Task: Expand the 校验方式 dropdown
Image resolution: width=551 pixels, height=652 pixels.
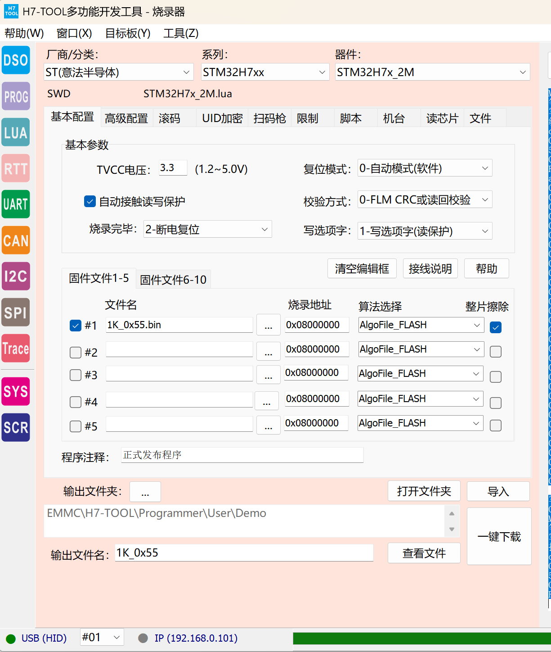Action: tap(425, 199)
